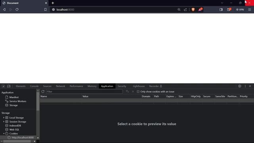Screen dimensions: 254x143
Task: Switch to the Console tab
Action: (x=34, y=86)
